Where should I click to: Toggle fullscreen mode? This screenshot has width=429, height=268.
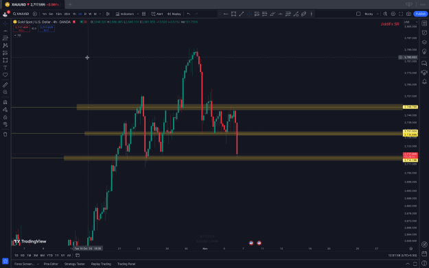point(401,14)
